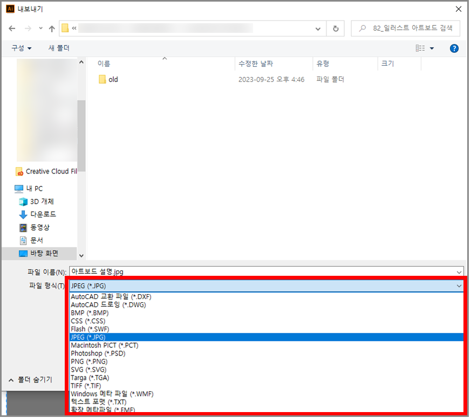Open the 구성 dropdown menu
This screenshot has height=418, width=471.
pos(21,48)
